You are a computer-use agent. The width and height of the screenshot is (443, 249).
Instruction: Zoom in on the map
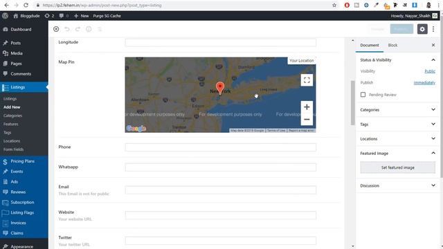tap(307, 107)
